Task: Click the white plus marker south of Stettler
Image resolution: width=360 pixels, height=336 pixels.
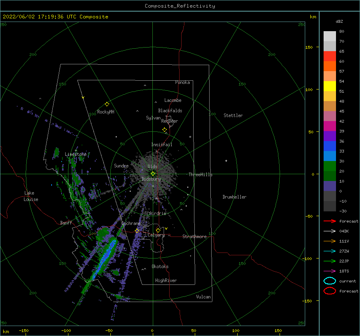Action: [226, 161]
